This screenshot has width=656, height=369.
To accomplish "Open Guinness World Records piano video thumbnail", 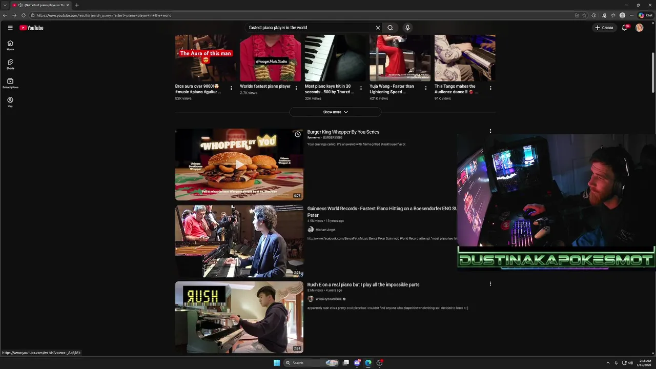I will click(x=239, y=241).
